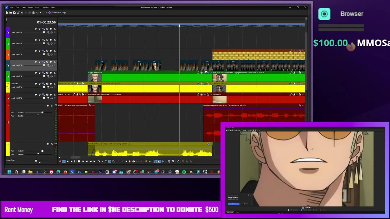The width and height of the screenshot is (390, 219).
Task: Open the File menu
Action: (x=12, y=7)
